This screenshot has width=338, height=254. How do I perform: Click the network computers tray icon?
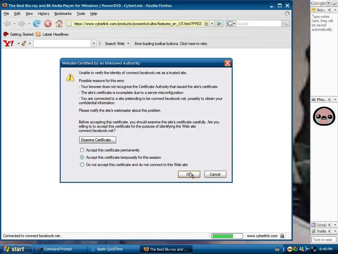(314, 249)
